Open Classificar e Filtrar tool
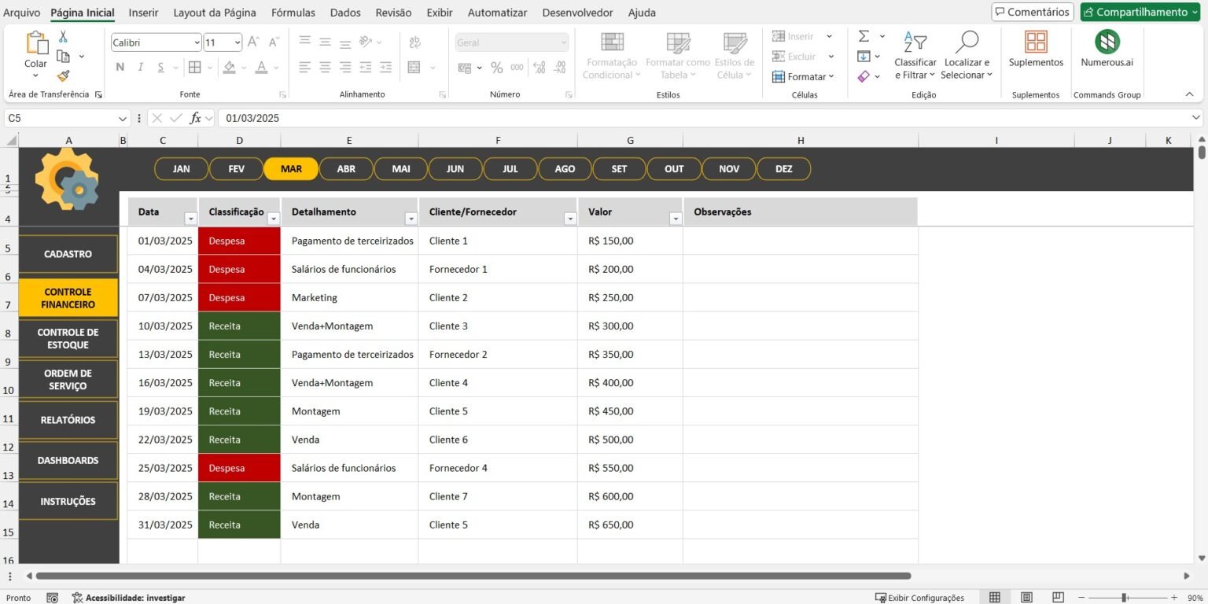Viewport: 1208px width, 604px height. (x=915, y=42)
